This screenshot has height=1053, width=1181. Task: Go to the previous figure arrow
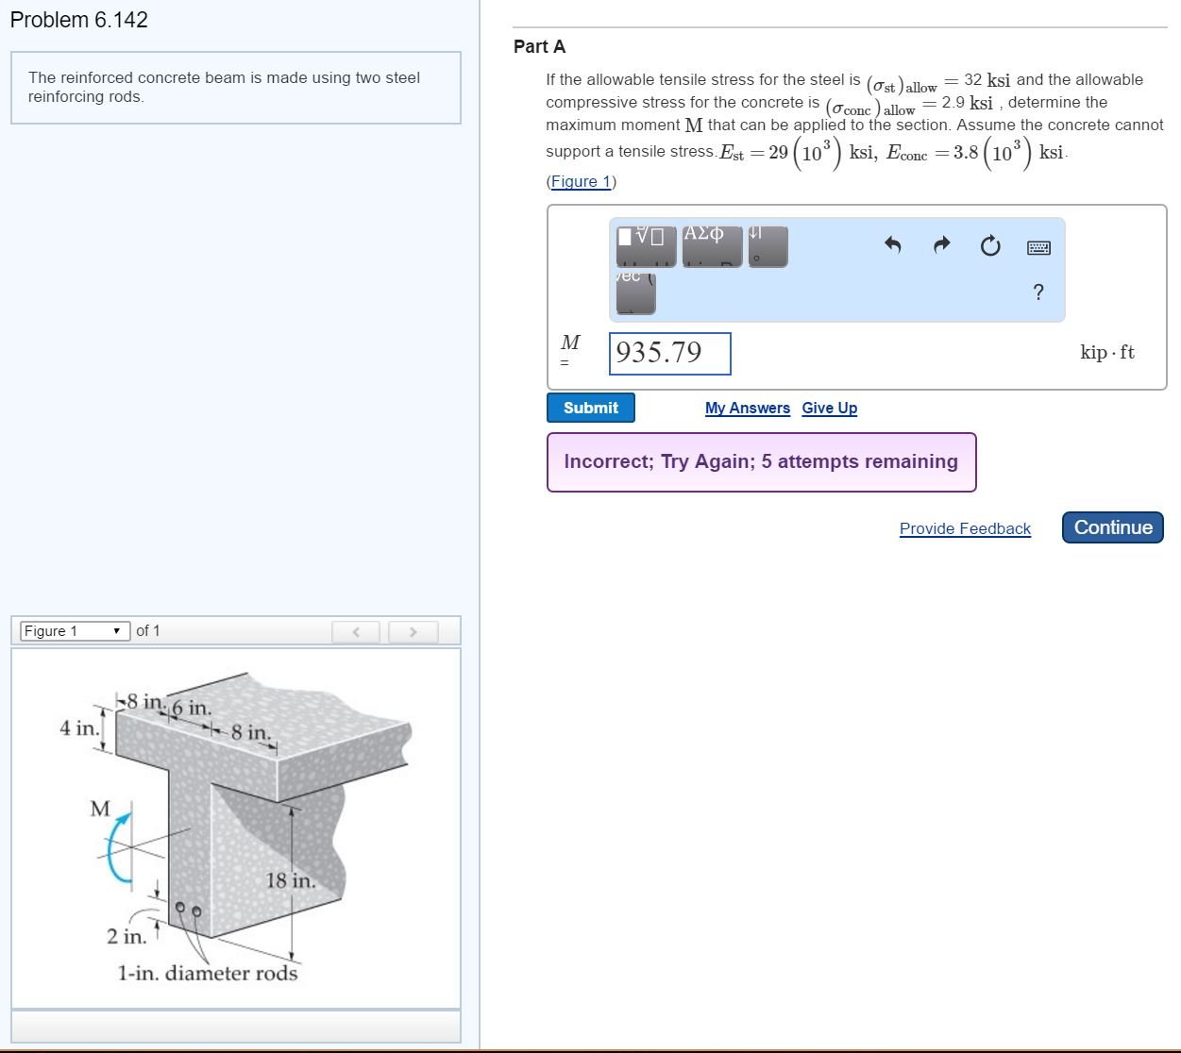point(355,631)
